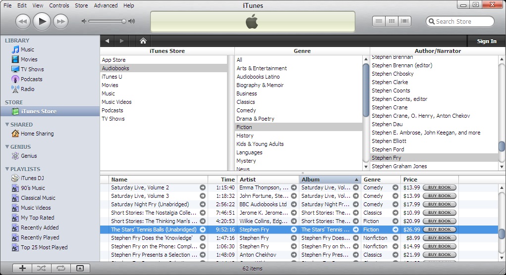Play the current track
Viewport: 506px width, 275px height.
click(x=42, y=22)
